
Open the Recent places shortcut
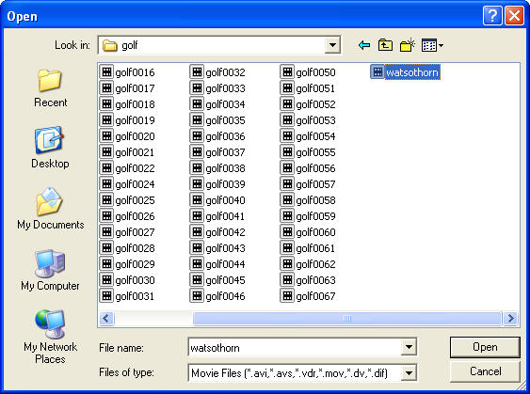[x=50, y=87]
